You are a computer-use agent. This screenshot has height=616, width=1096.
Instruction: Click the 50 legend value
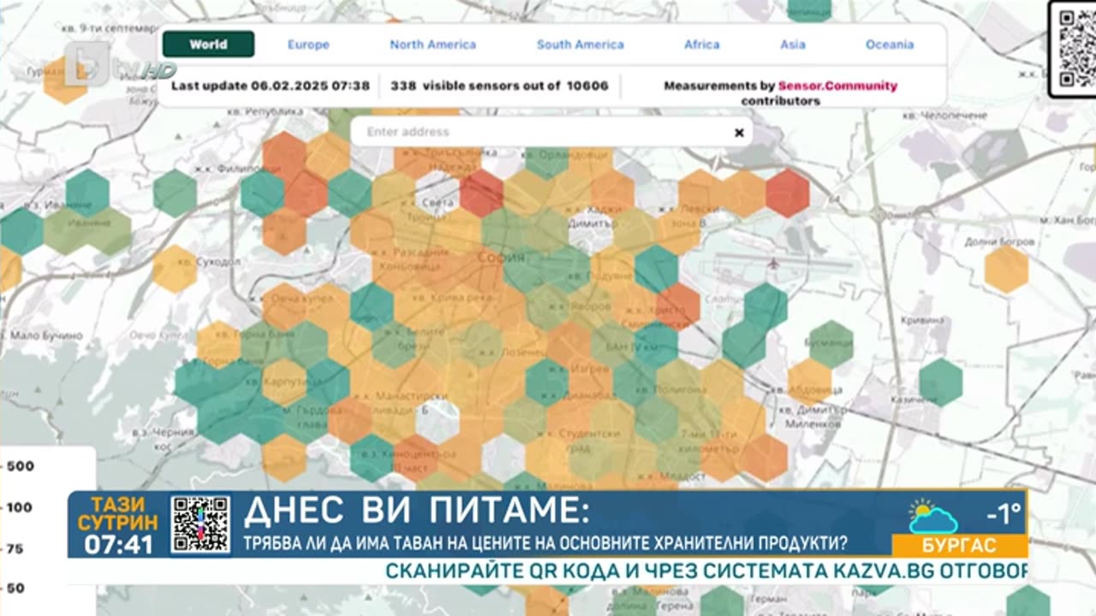point(15,589)
